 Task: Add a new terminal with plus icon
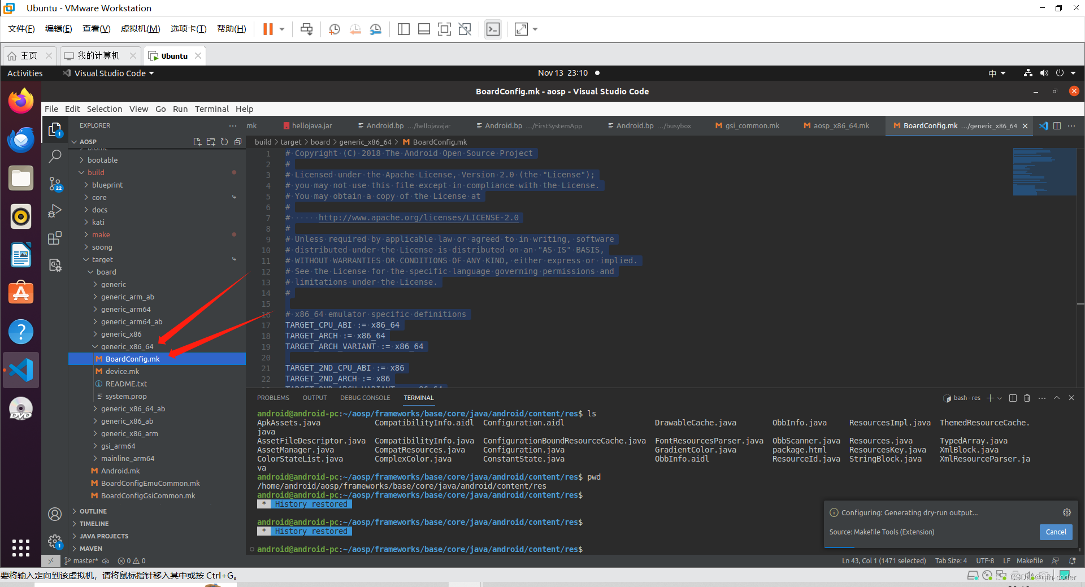[x=990, y=398]
